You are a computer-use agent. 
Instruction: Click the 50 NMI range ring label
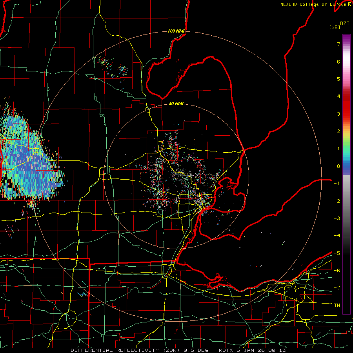tap(176, 104)
